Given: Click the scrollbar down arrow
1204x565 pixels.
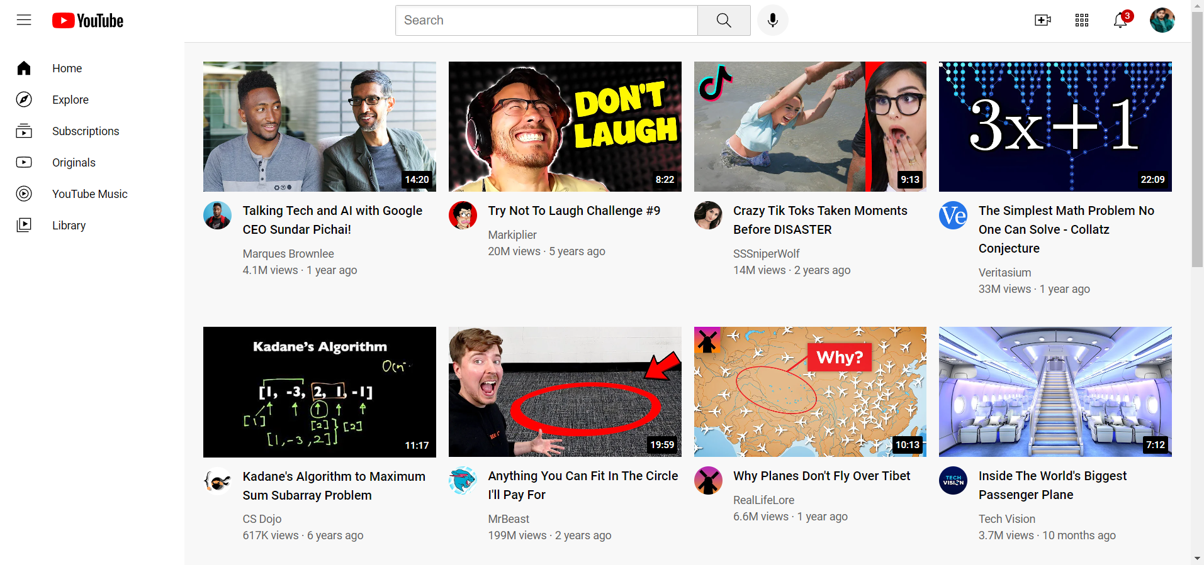Looking at the screenshot, I should [x=1197, y=559].
